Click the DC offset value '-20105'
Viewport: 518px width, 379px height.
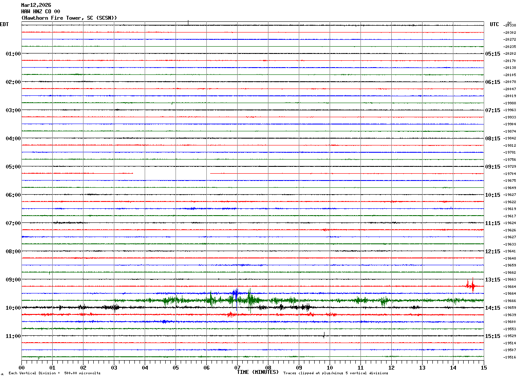(510, 75)
